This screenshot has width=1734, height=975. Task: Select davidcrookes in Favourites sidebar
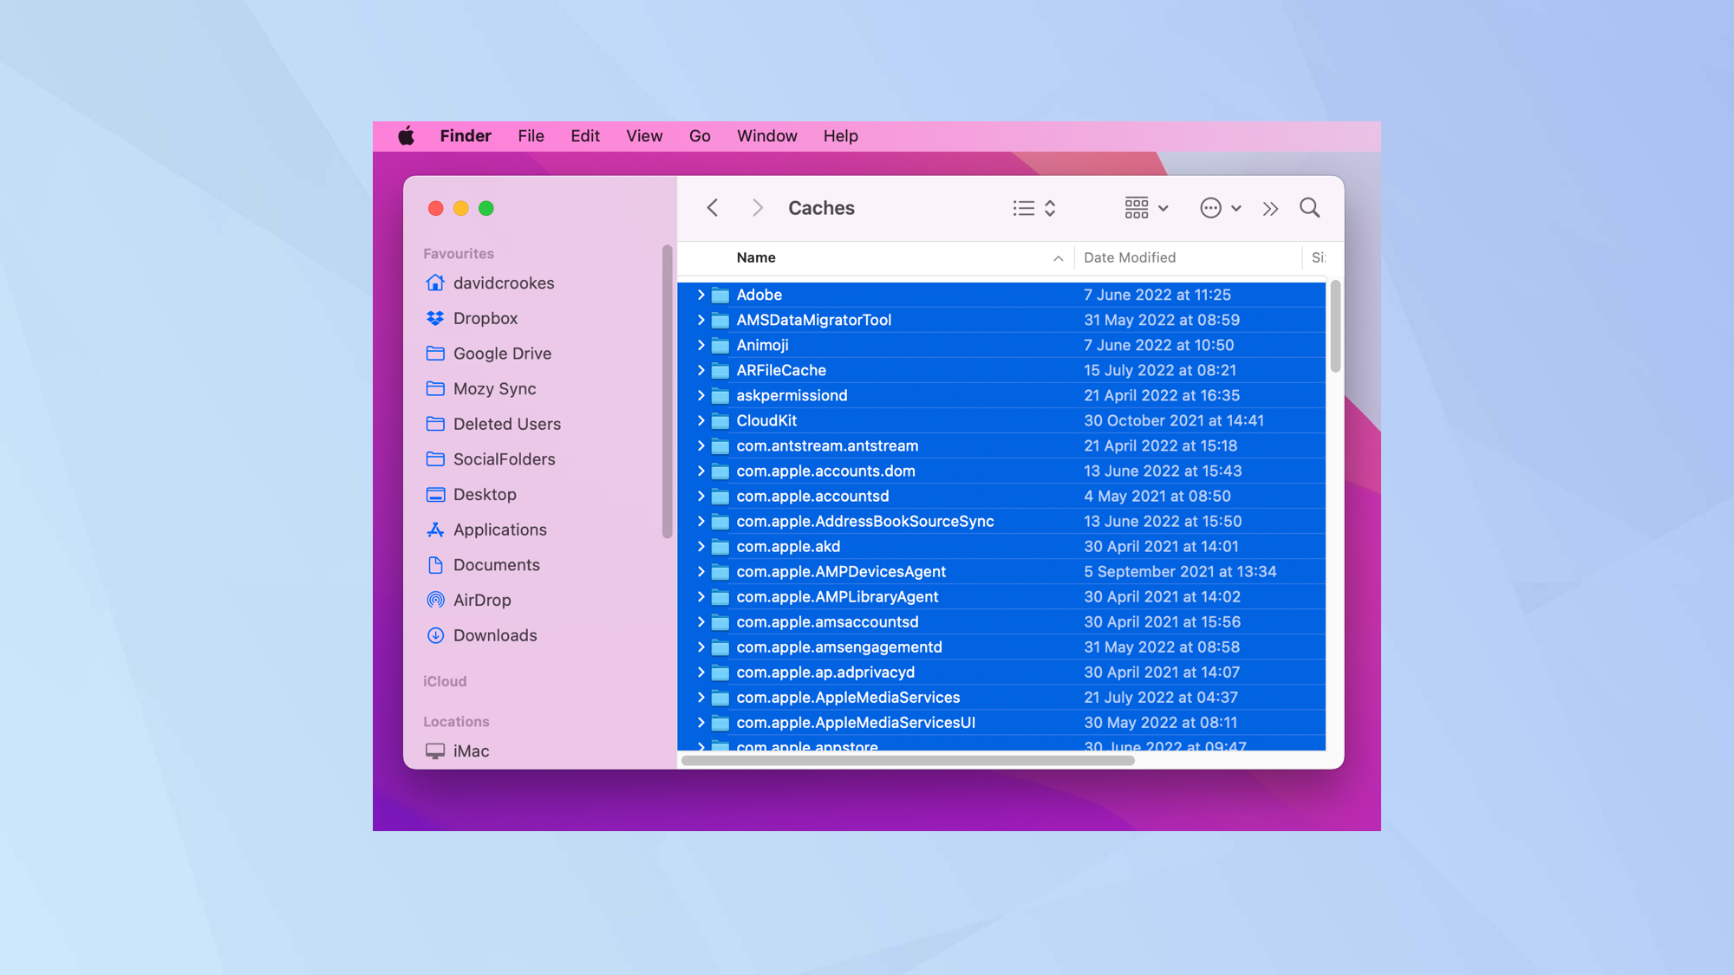[504, 283]
